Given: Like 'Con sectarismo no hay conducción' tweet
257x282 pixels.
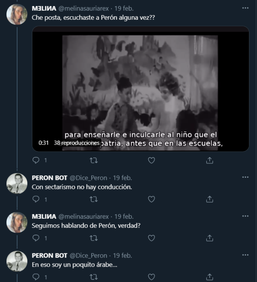Looking at the screenshot, I should (x=151, y=199).
